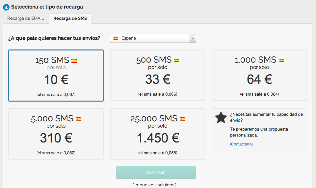The image size is (316, 188).
Task: Click the black star icon
Action: [221, 117]
